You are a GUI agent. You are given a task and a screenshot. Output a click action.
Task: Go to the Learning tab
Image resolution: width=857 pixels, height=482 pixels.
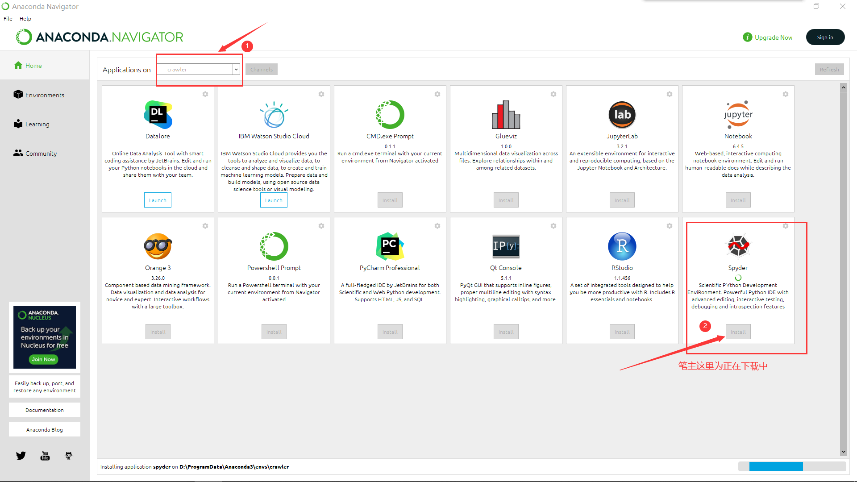click(37, 124)
